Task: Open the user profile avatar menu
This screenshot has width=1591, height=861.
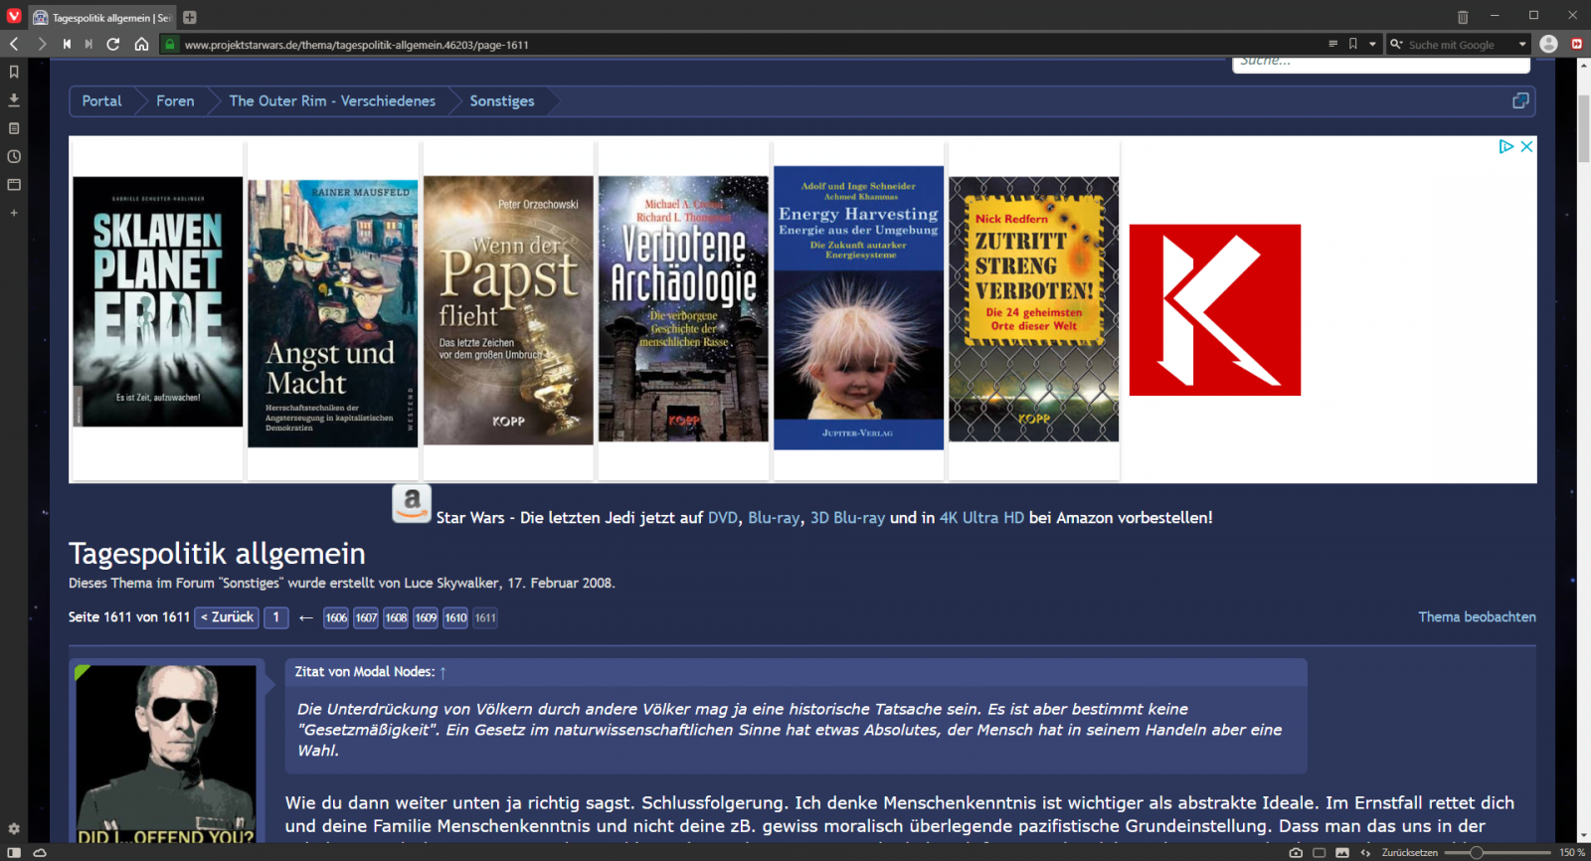Action: (1548, 44)
